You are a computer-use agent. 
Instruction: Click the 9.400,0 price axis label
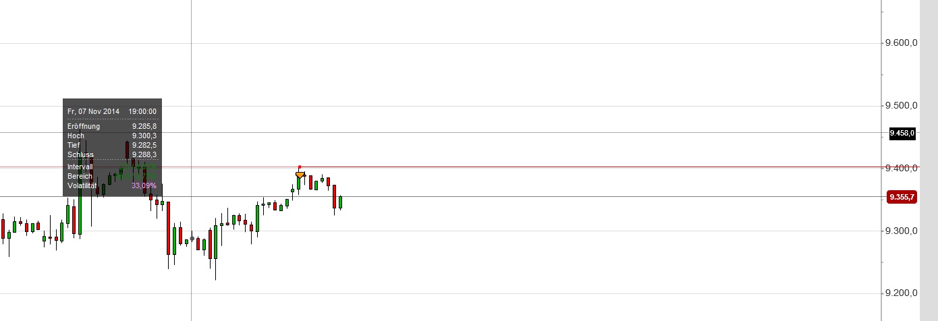point(901,168)
